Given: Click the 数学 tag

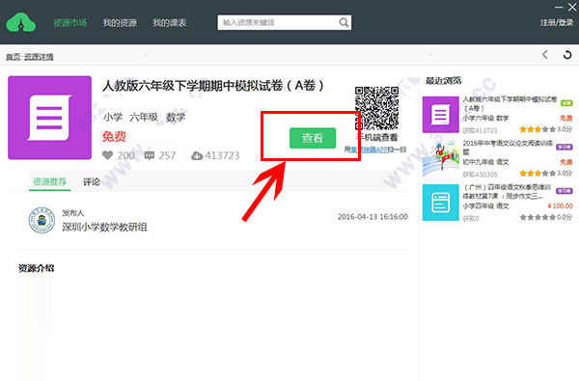Looking at the screenshot, I should tap(176, 118).
